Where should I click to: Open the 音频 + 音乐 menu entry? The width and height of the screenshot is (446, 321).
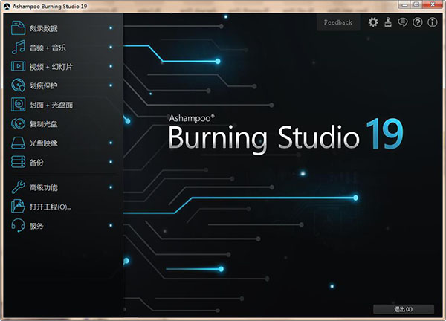[63, 48]
